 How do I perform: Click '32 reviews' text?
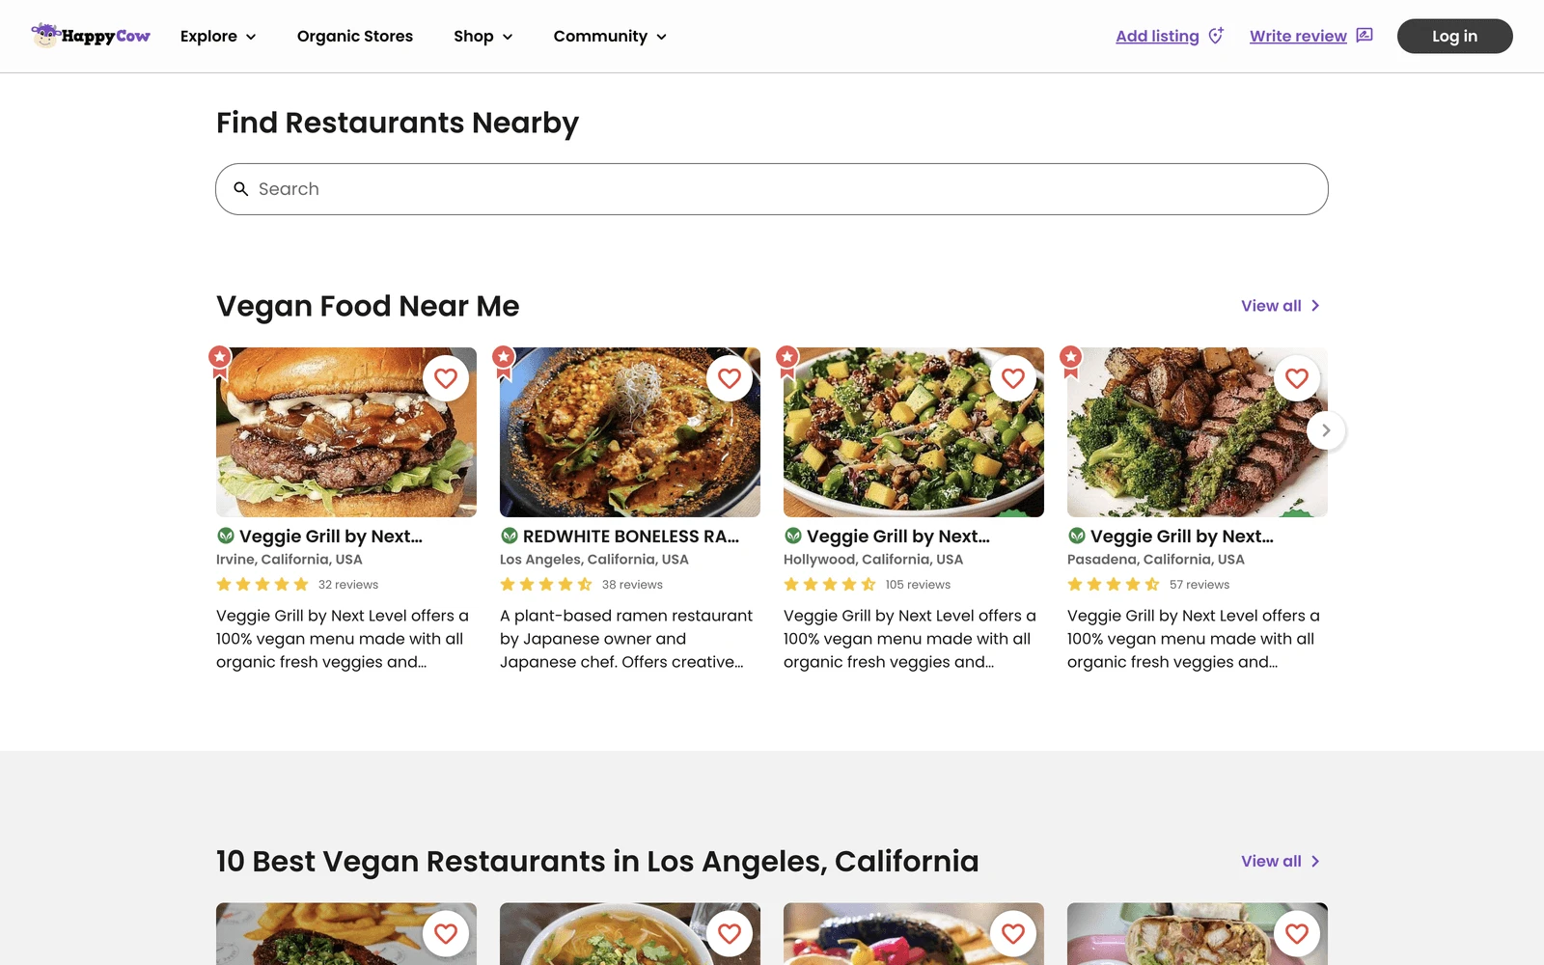(x=348, y=585)
